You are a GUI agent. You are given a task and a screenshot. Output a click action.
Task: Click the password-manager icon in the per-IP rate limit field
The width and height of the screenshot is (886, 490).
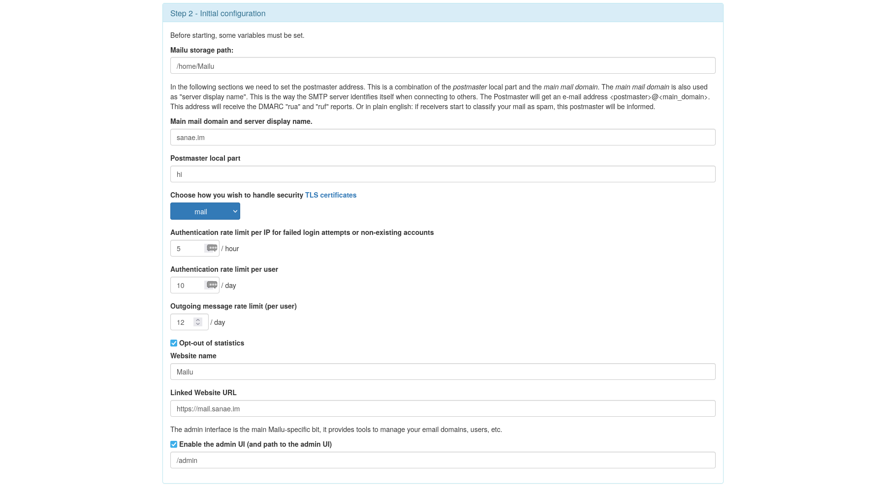point(212,248)
